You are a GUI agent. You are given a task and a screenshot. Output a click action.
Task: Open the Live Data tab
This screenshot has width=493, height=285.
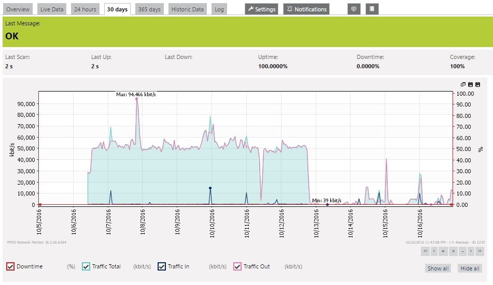pyautogui.click(x=52, y=9)
